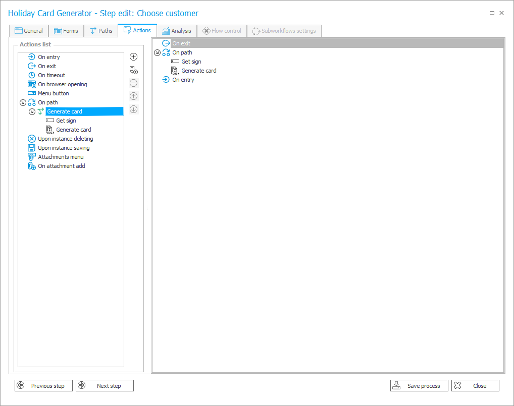This screenshot has height=406, width=514.
Task: Go to Next step
Action: (x=105, y=386)
